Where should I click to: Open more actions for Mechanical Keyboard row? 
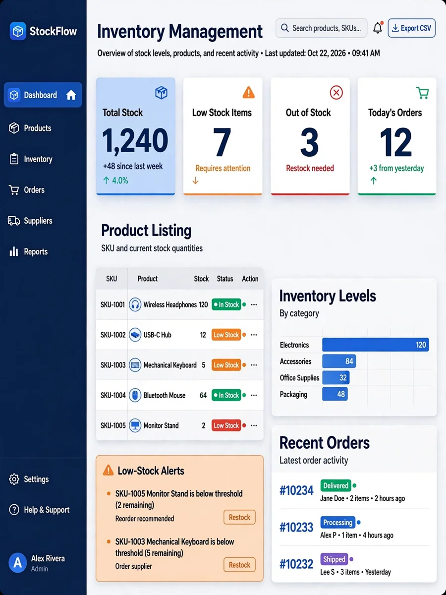coord(254,365)
